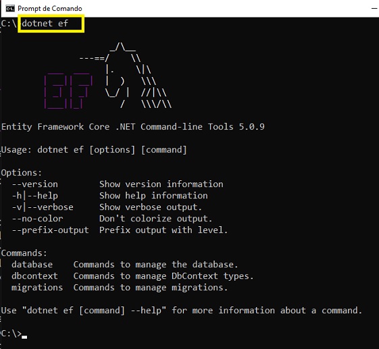The height and width of the screenshot is (349, 379).
Task: Click the blinking cursor at bottom prompt
Action: coord(24,337)
